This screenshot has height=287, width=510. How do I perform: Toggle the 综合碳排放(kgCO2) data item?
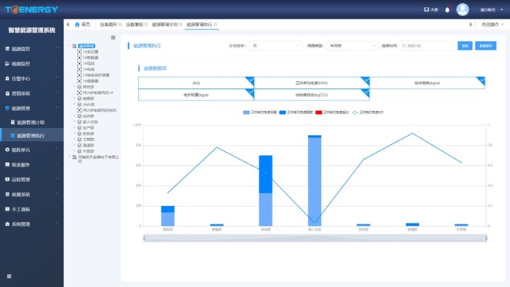[x=312, y=95]
